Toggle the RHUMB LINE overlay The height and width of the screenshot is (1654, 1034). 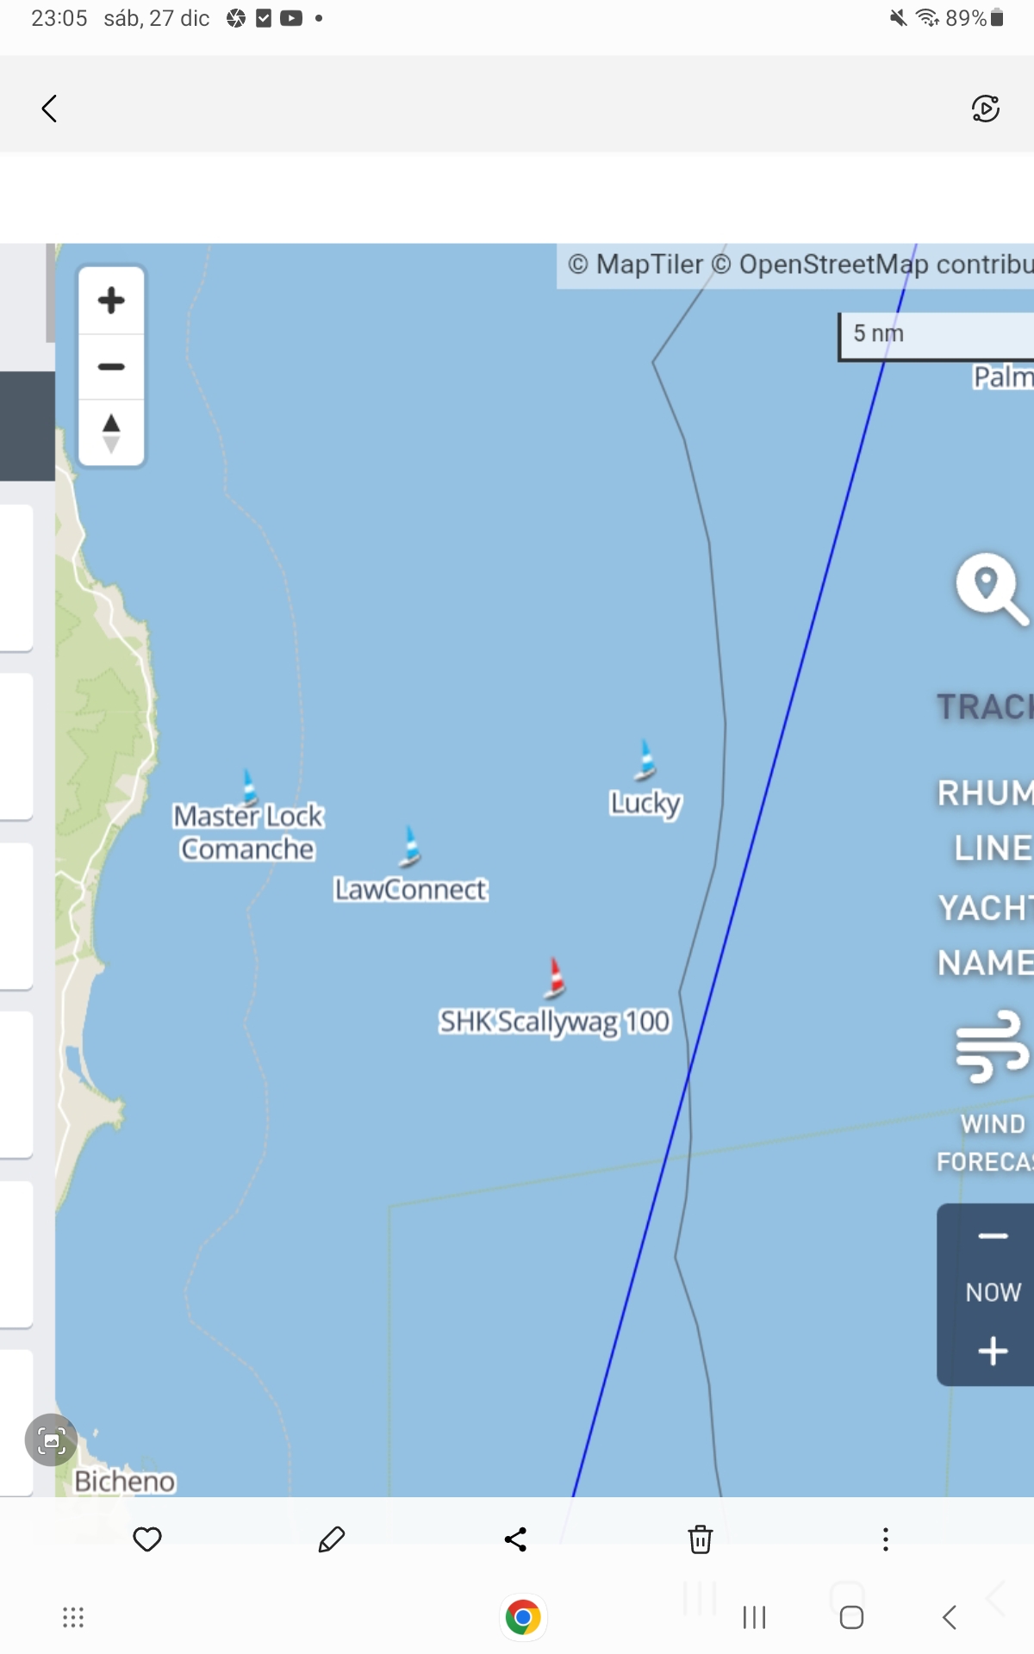coord(986,820)
